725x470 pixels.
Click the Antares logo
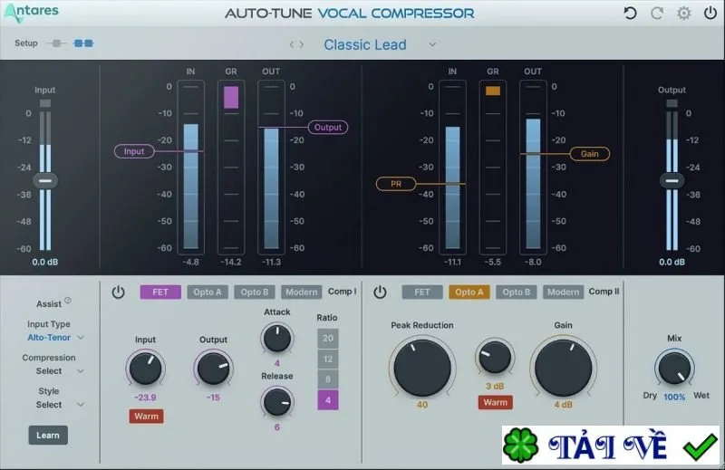[32, 12]
